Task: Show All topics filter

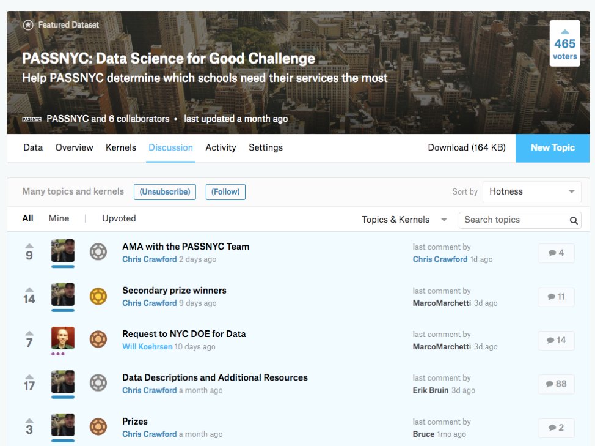Action: [27, 218]
